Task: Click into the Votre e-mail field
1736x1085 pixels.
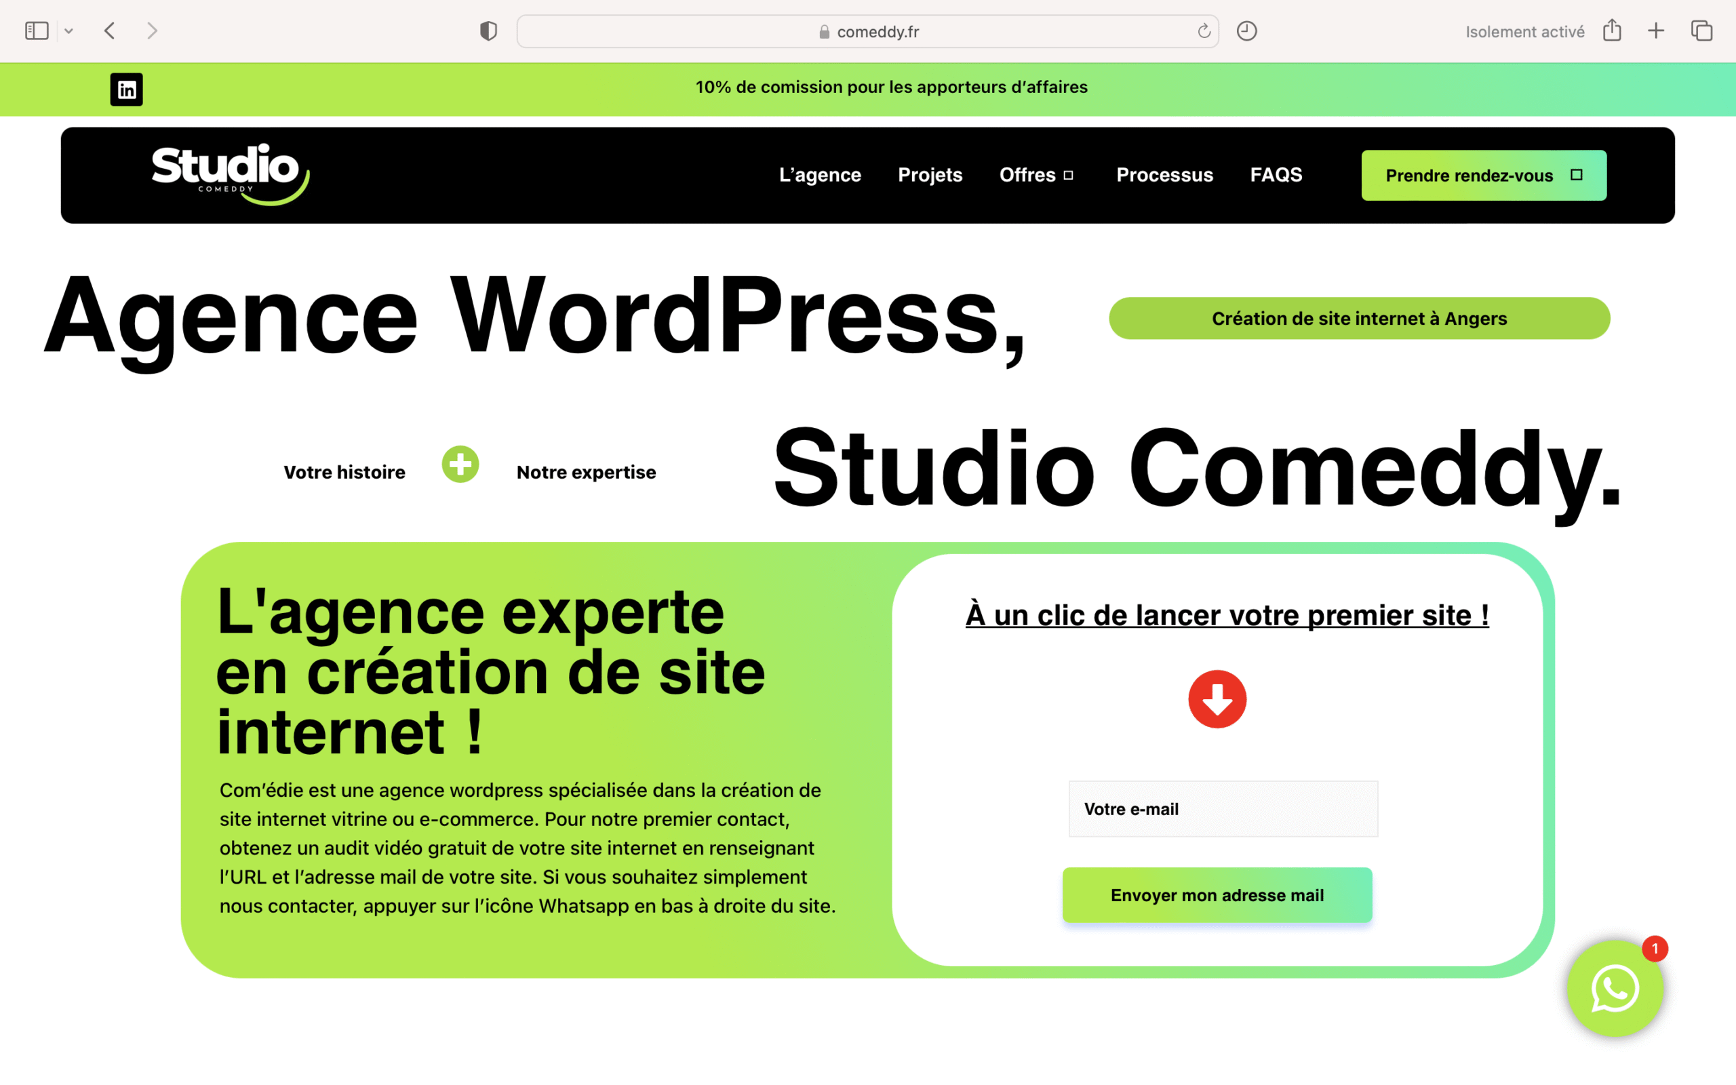Action: tap(1223, 809)
